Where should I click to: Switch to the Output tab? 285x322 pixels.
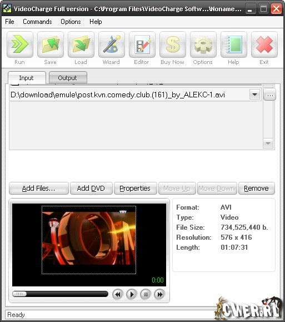point(68,78)
